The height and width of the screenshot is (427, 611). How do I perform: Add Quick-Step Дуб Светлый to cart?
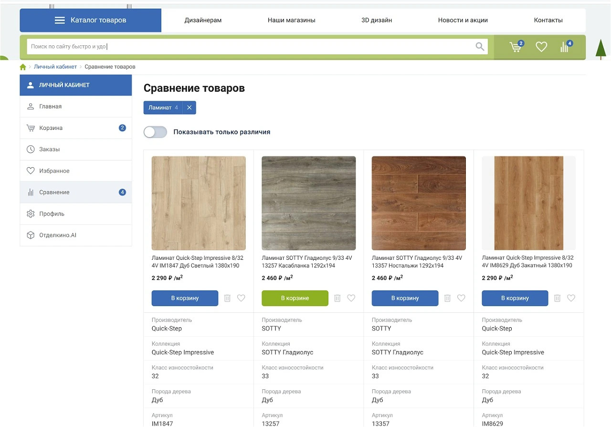coord(185,298)
